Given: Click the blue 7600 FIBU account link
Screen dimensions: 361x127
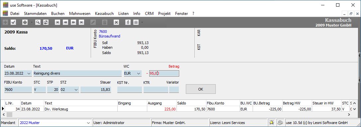Looking at the screenshot, I should coord(103,32).
